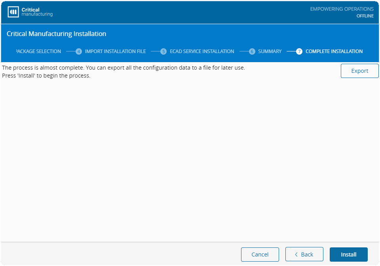Viewport: 380px width, 266px height.
Task: Click the Empowering Operations header text
Action: point(342,9)
